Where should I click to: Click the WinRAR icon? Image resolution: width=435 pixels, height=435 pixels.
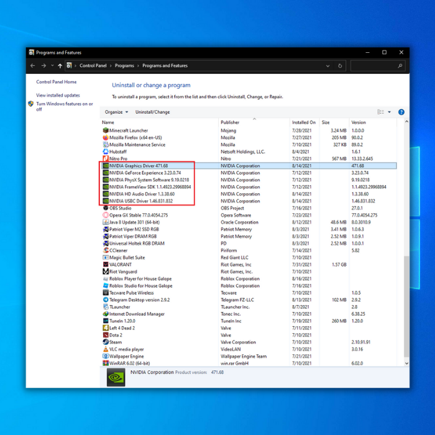[x=106, y=363]
